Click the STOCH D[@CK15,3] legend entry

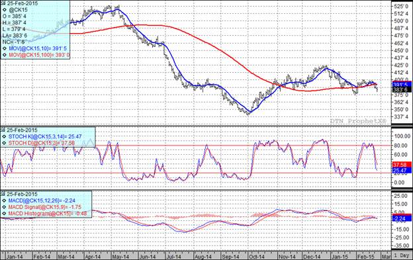[x=41, y=143]
